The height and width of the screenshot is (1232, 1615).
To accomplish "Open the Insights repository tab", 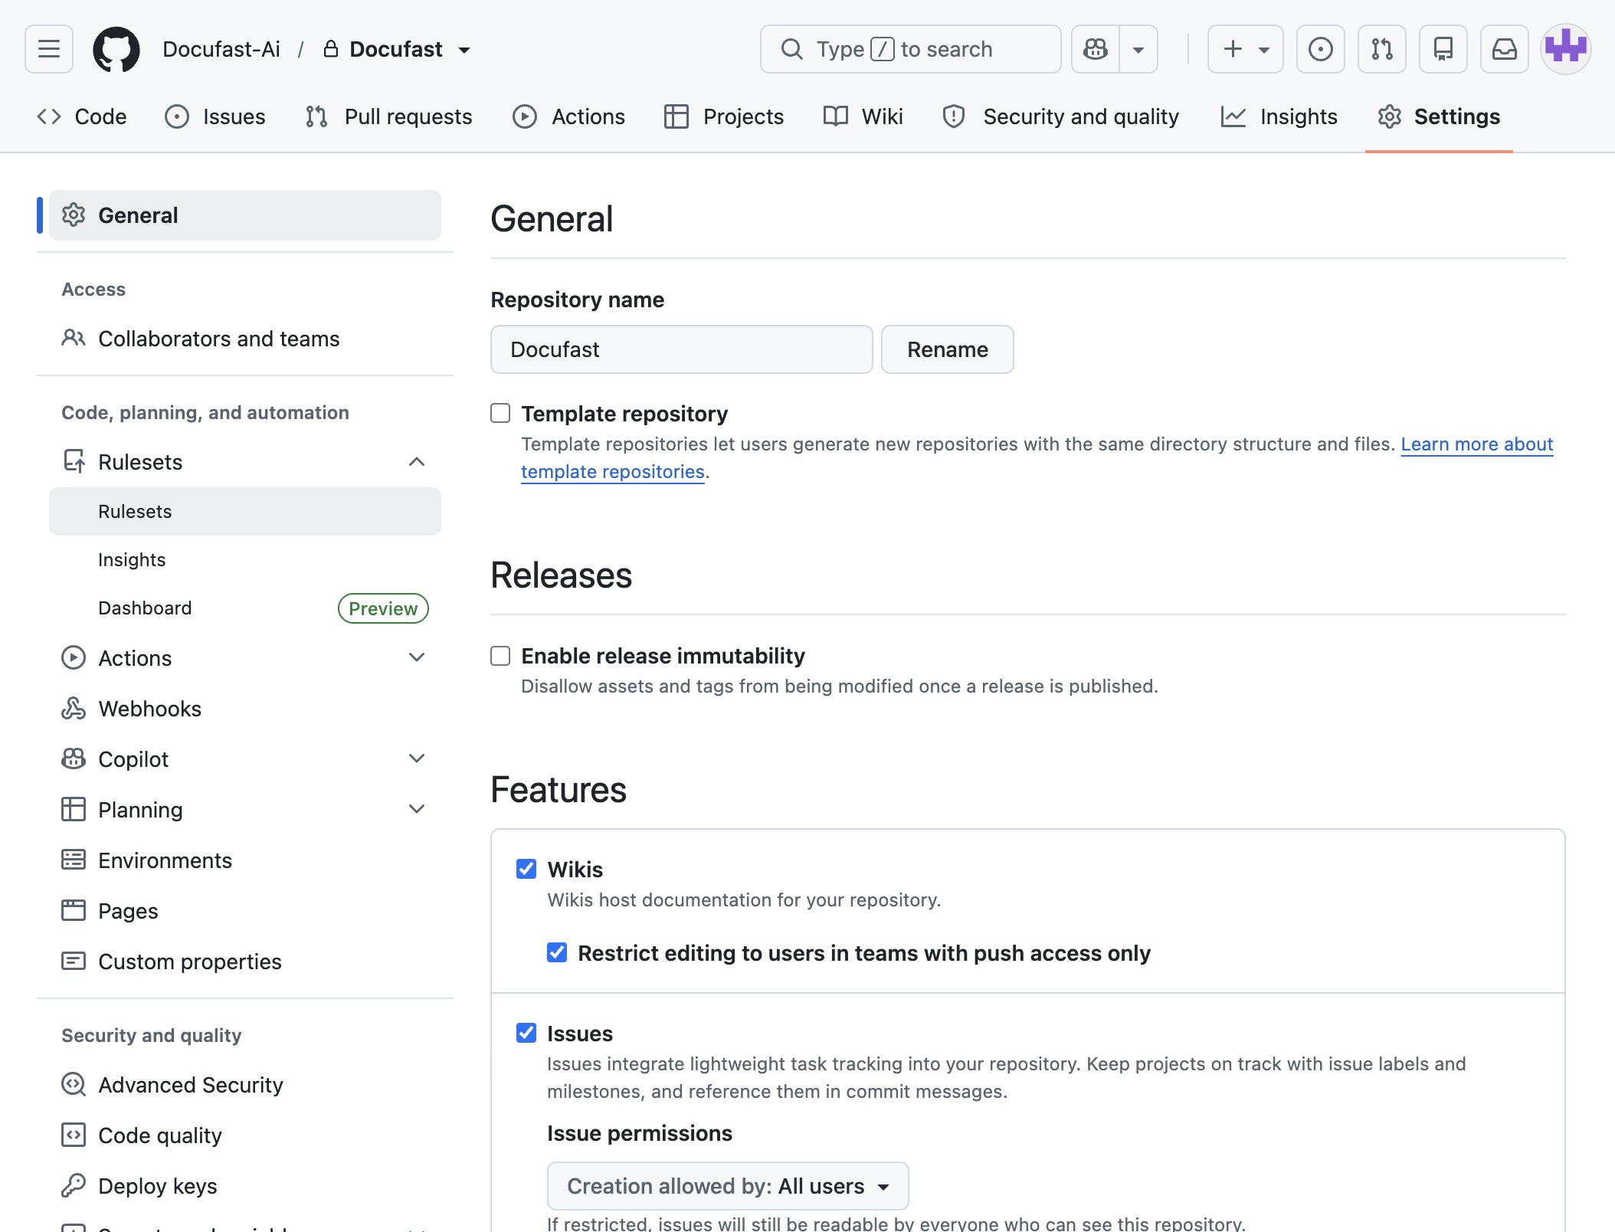I will click(x=1279, y=116).
